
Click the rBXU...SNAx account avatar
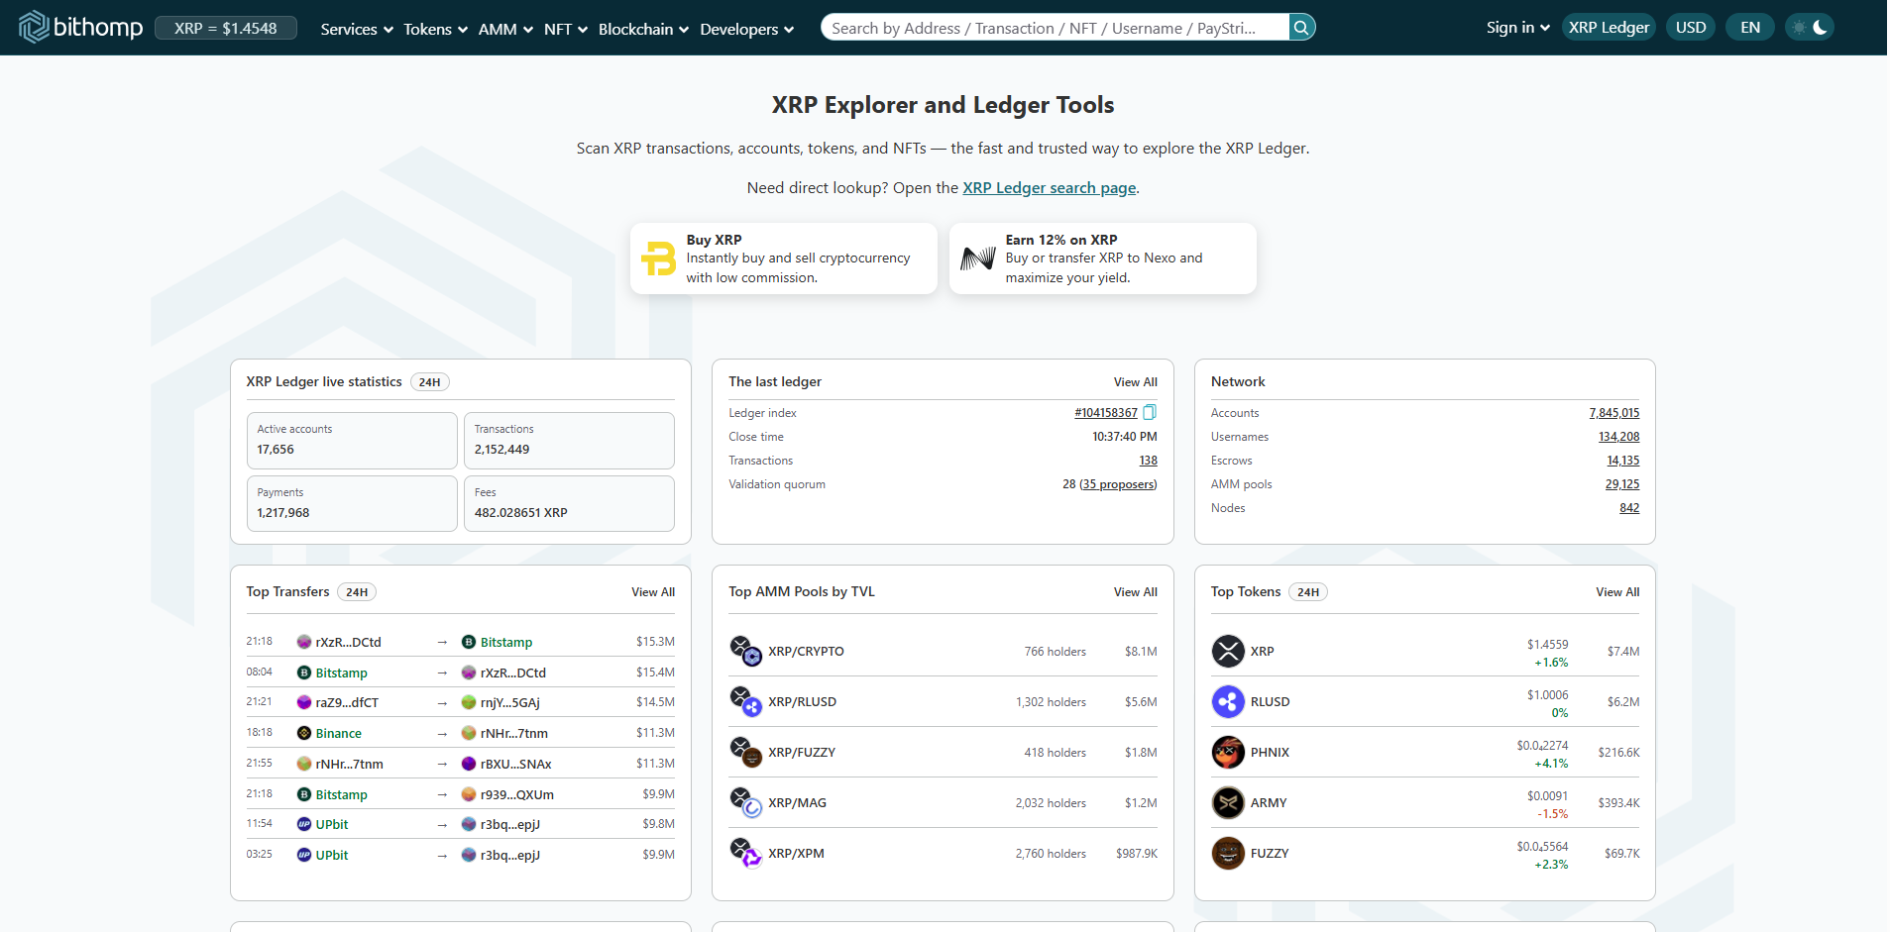click(469, 765)
